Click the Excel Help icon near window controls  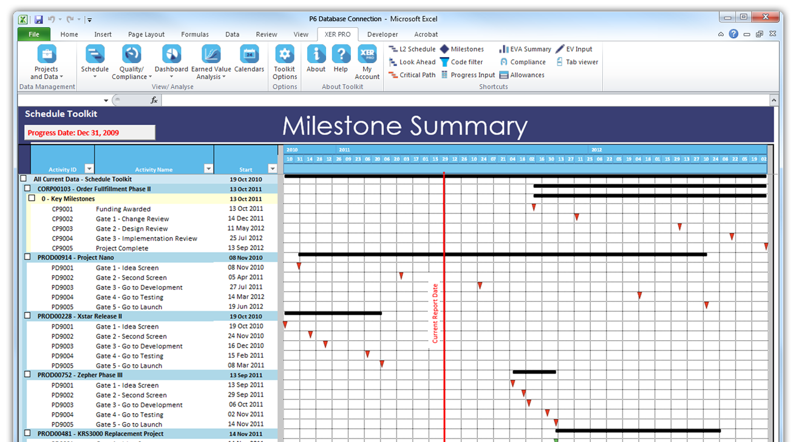point(734,34)
